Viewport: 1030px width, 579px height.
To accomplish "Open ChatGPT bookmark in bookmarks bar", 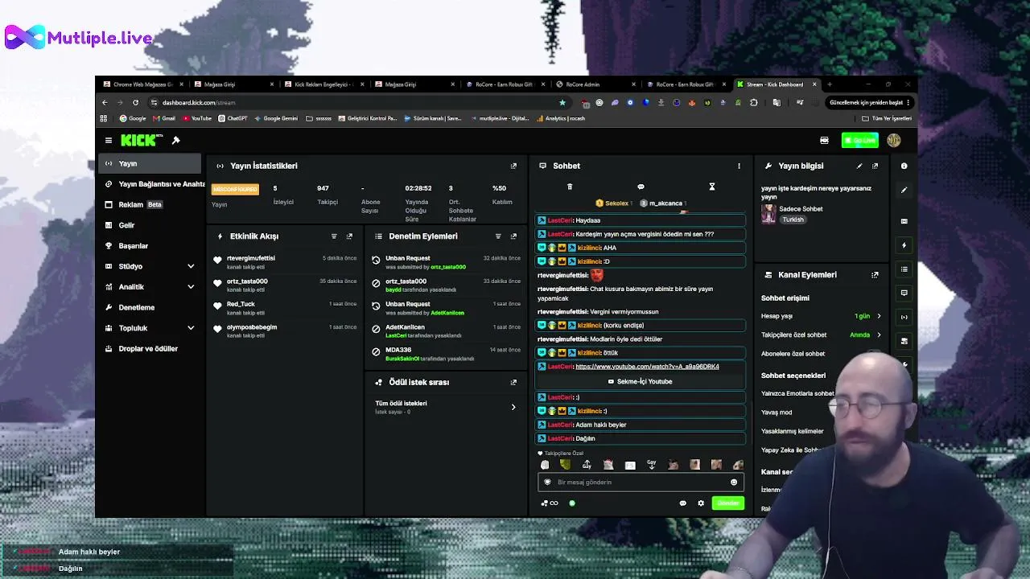I will pyautogui.click(x=233, y=118).
